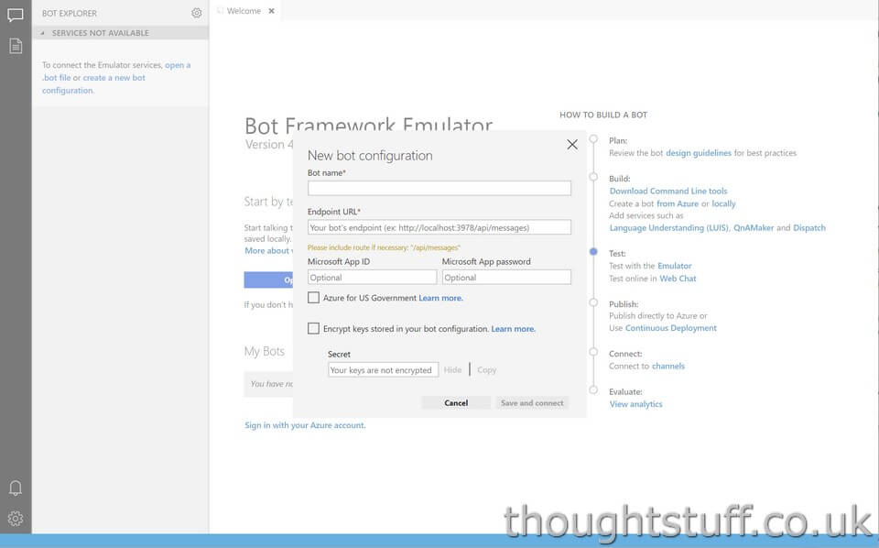
Task: Close the Welcome tab
Action: pos(271,11)
